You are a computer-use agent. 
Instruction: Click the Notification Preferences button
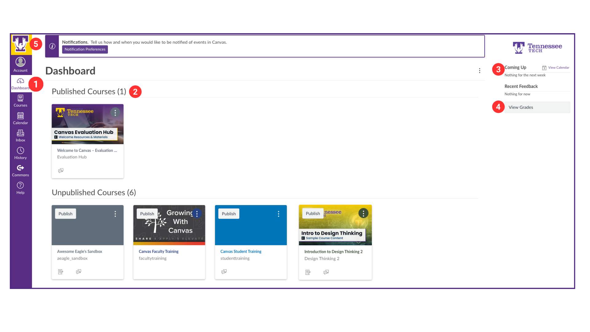point(85,49)
